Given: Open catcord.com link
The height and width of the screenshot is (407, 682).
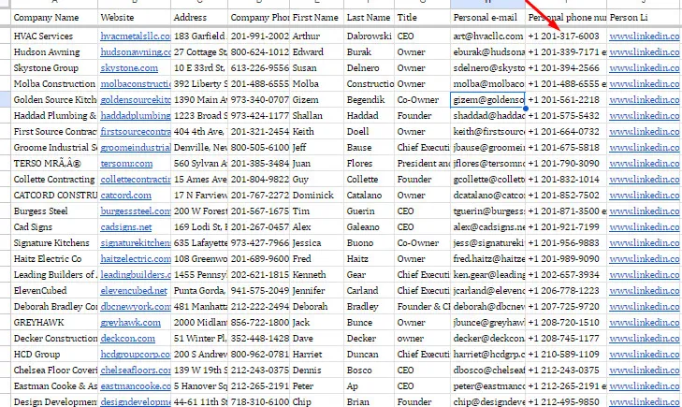Looking at the screenshot, I should 125,196.
